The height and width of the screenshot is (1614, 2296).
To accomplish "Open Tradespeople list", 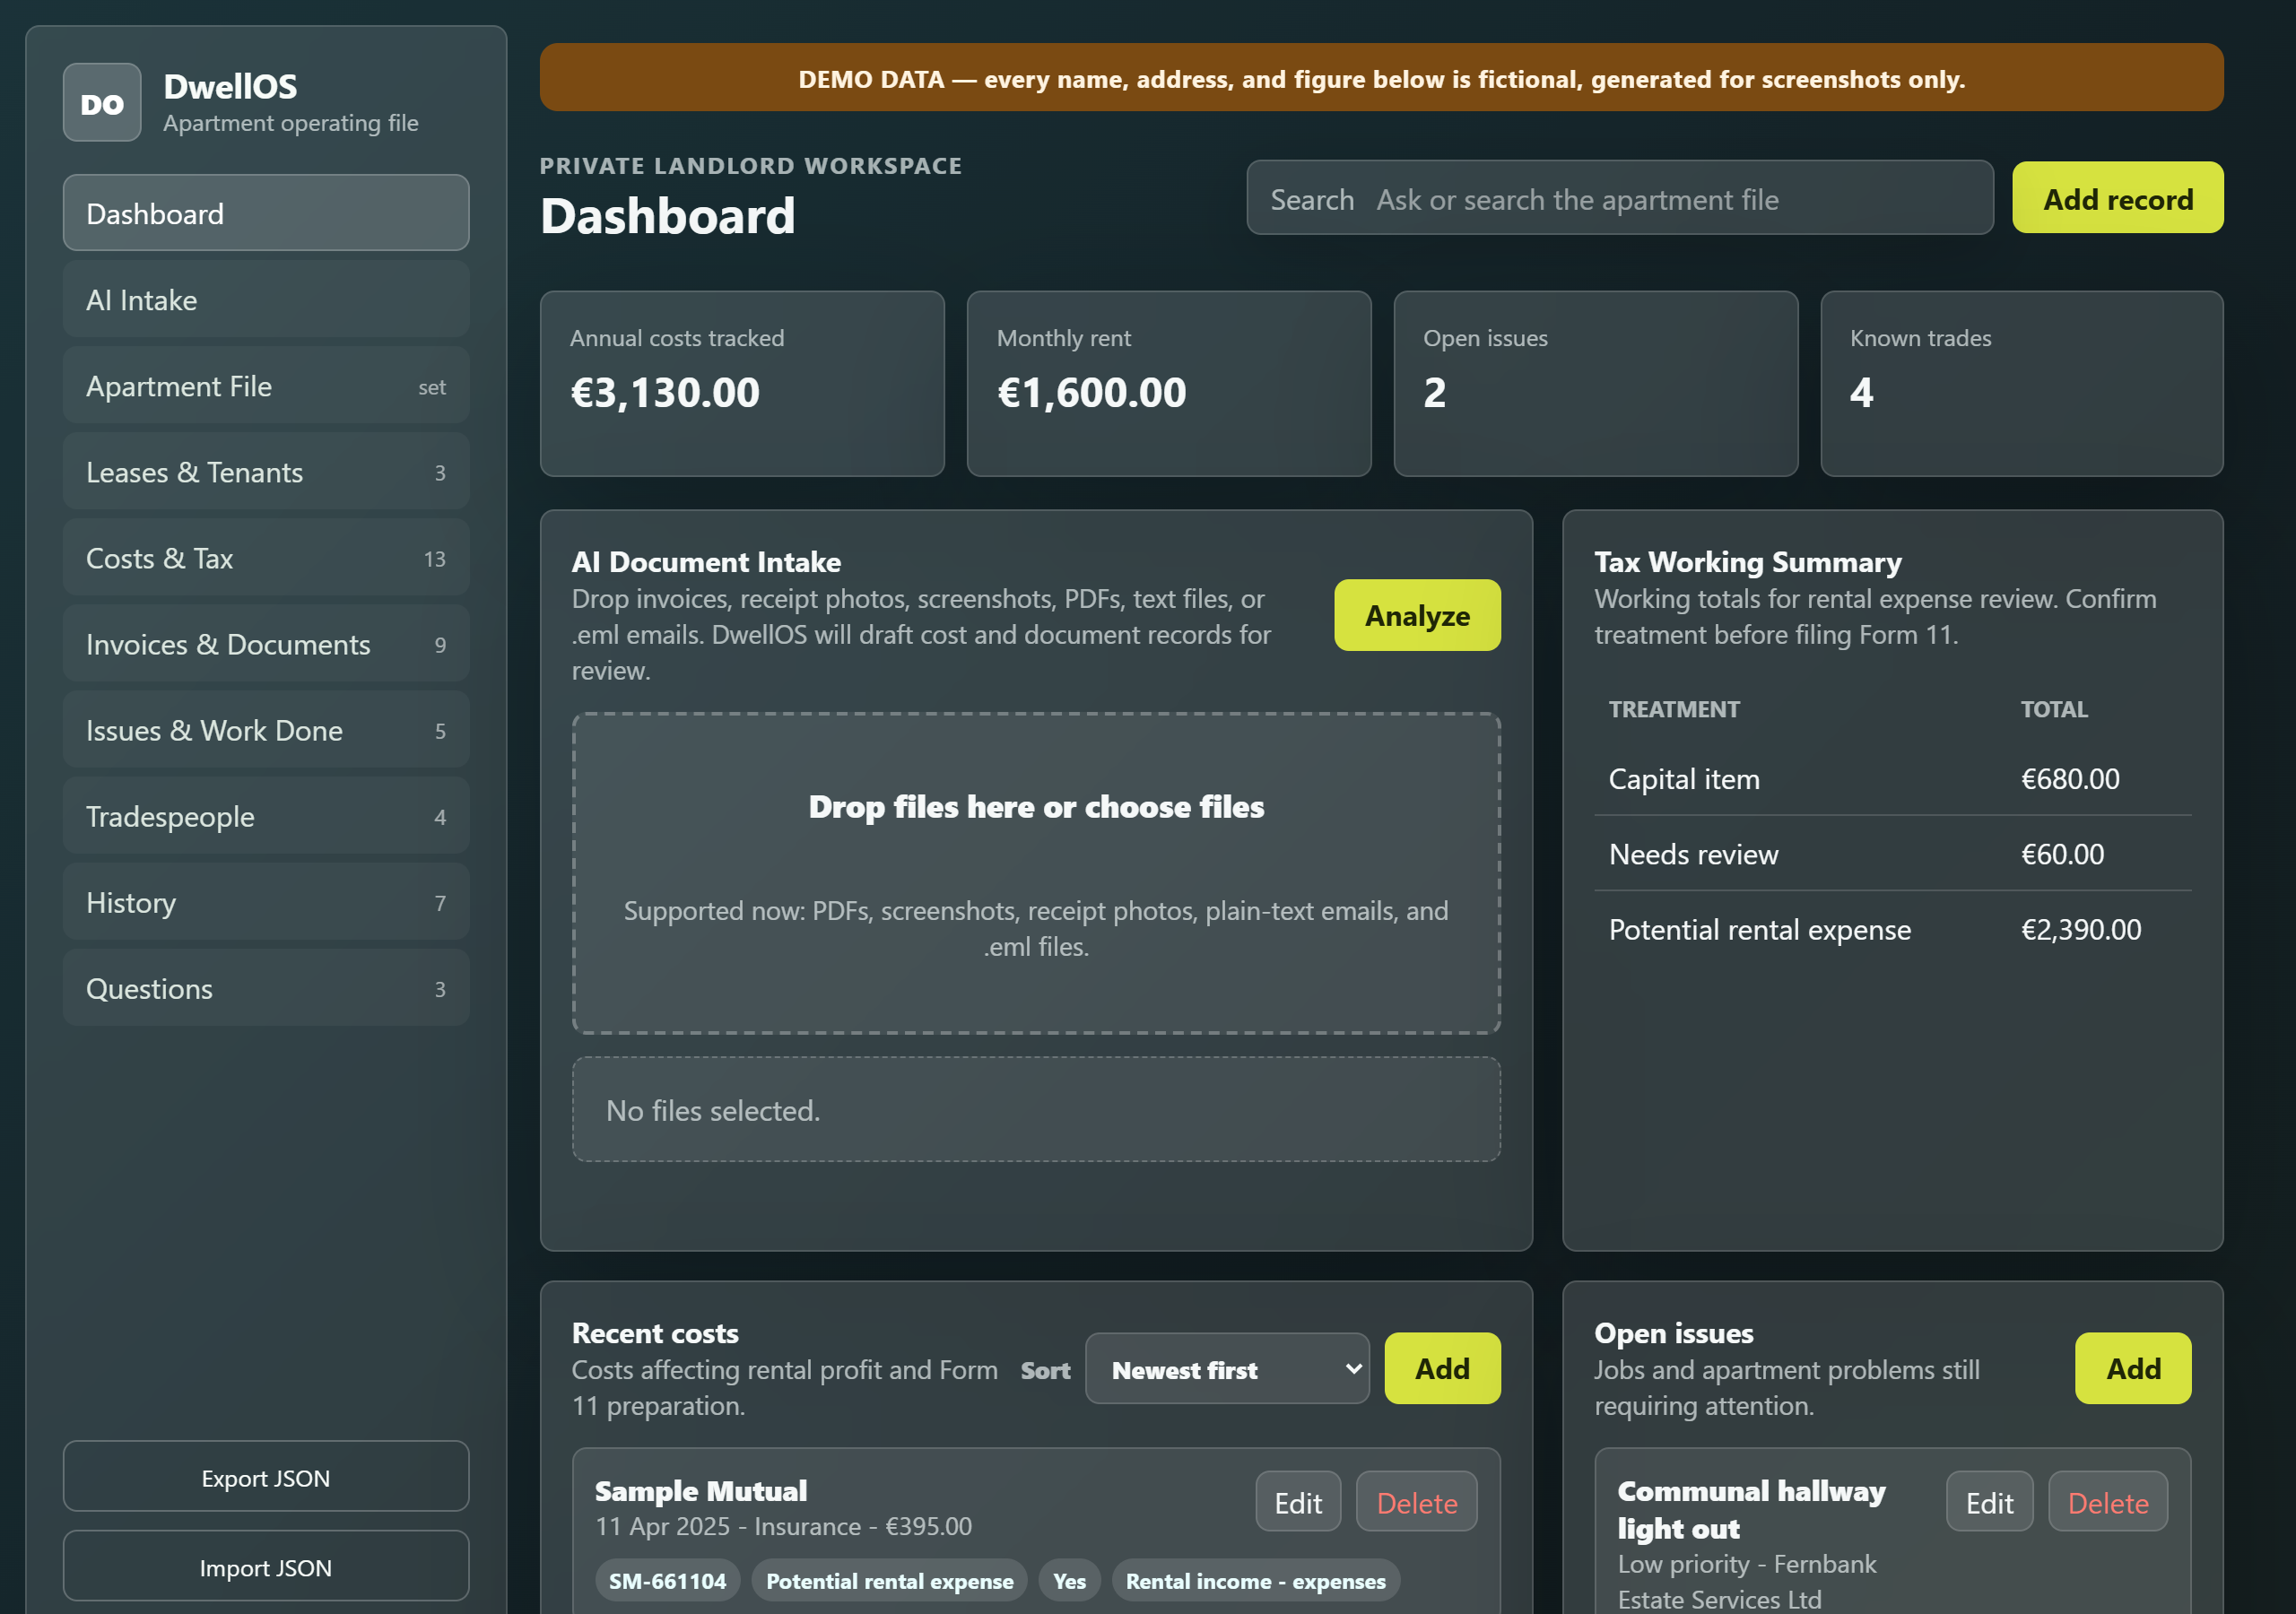I will (x=266, y=815).
